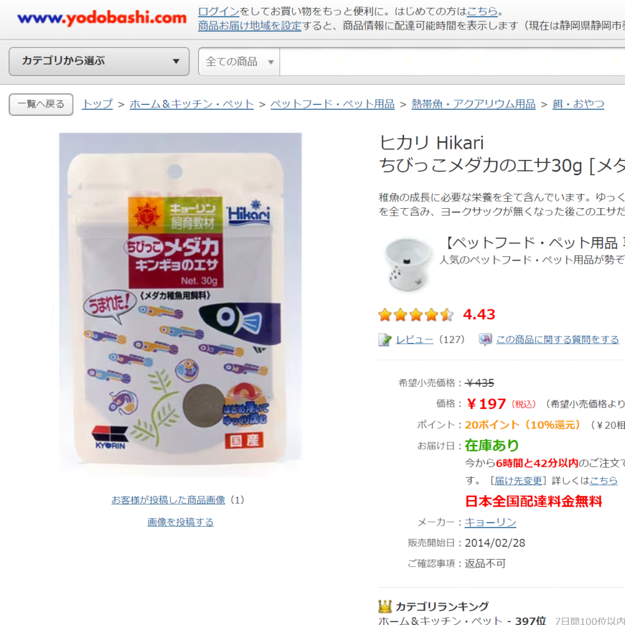Click the pet bowl promotion thumbnail
Viewport: 625px width, 625px height.
(x=406, y=264)
